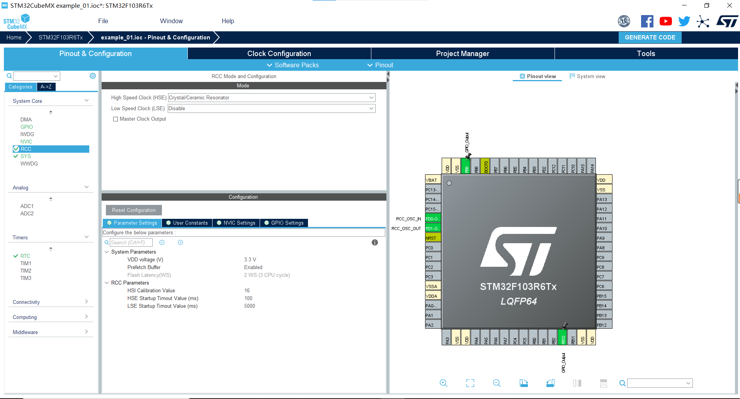The image size is (740, 399).
Task: Enable the Master Clock Output checkbox
Action: coord(116,119)
